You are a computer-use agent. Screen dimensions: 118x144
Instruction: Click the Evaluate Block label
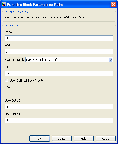pos(14,60)
